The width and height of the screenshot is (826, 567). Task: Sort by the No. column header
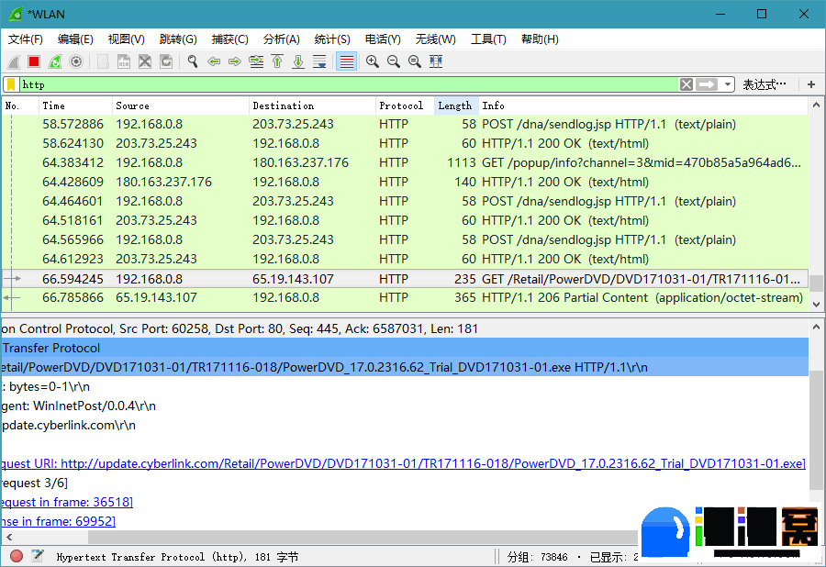[x=20, y=106]
